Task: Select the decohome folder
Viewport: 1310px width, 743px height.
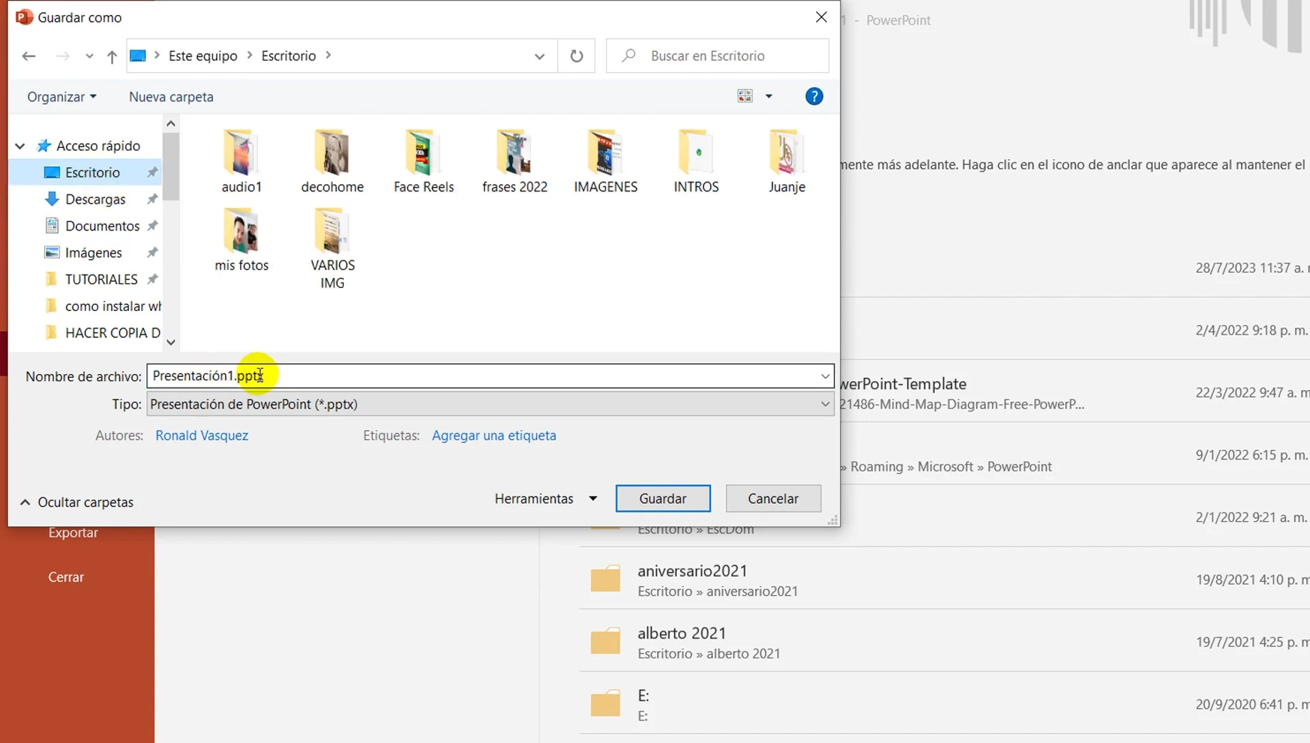Action: point(332,162)
